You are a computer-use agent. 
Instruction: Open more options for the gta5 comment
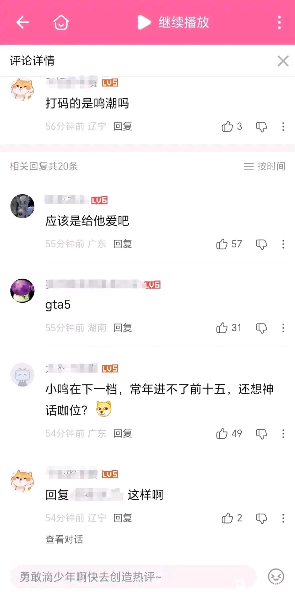pyautogui.click(x=283, y=328)
